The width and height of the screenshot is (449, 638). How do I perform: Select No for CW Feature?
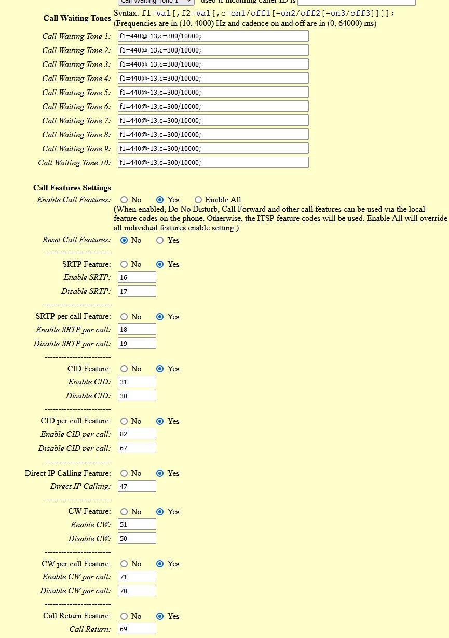pyautogui.click(x=124, y=512)
